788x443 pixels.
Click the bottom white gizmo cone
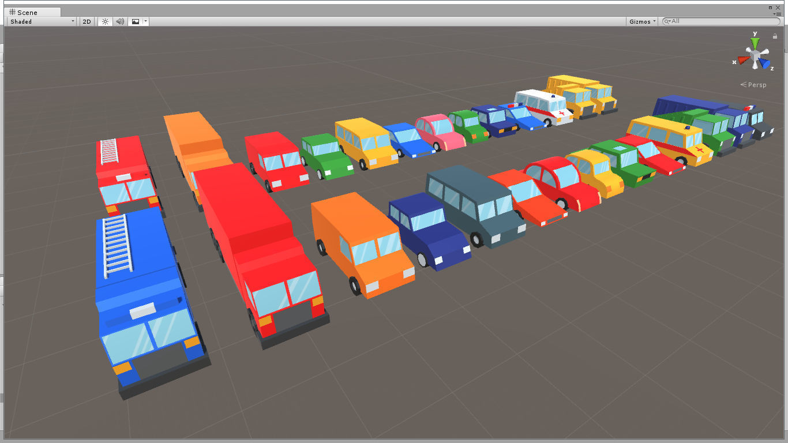(755, 66)
